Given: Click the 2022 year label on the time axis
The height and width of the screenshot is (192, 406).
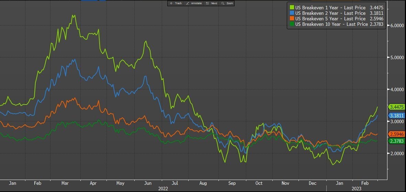Looking at the screenshot, I should [163, 189].
